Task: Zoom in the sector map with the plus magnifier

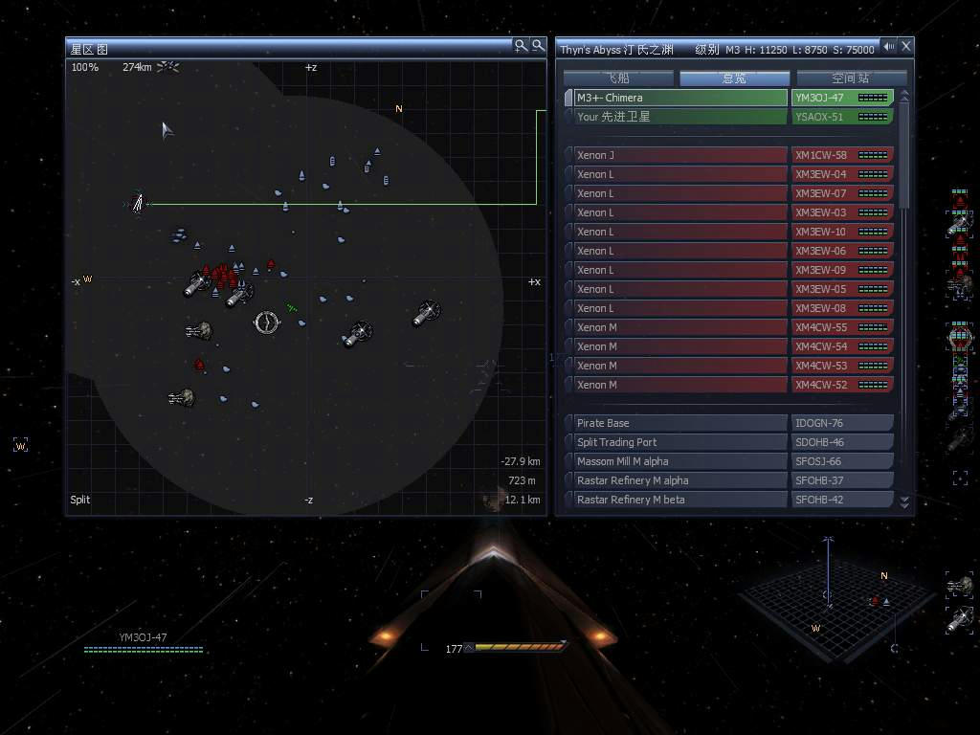Action: click(520, 46)
